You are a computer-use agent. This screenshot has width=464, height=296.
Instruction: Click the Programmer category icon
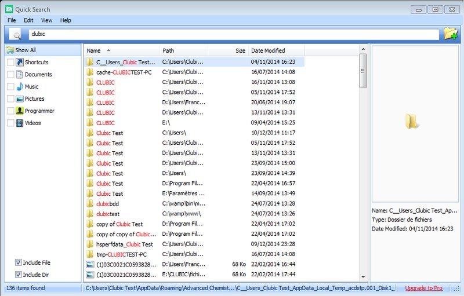pos(20,111)
